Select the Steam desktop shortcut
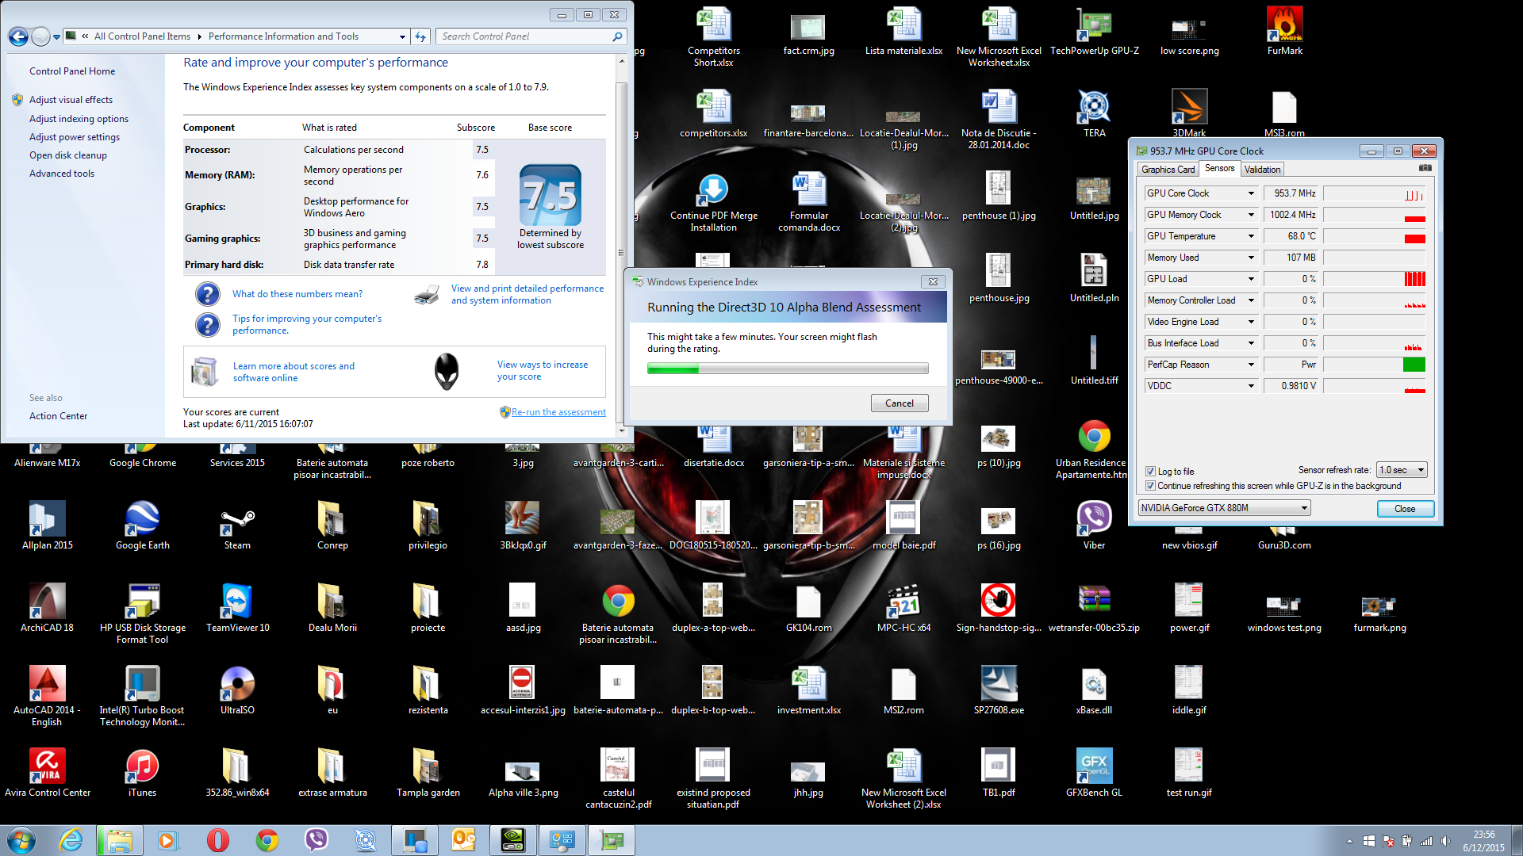1523x856 pixels. tap(237, 525)
